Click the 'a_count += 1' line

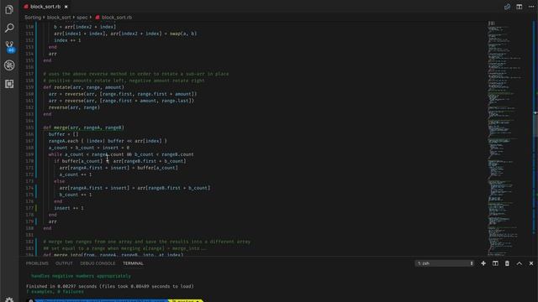pos(76,174)
